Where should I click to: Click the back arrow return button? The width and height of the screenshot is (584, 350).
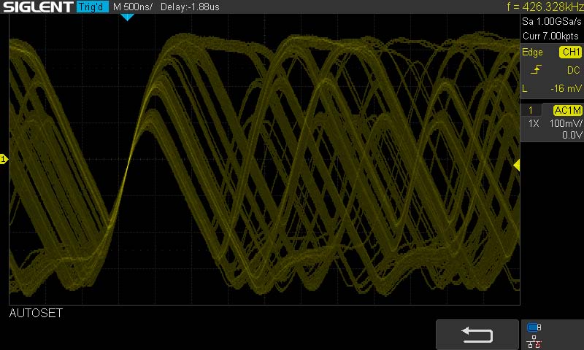[477, 334]
